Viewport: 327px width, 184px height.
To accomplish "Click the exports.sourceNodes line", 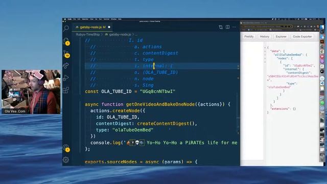I will (x=141, y=162).
